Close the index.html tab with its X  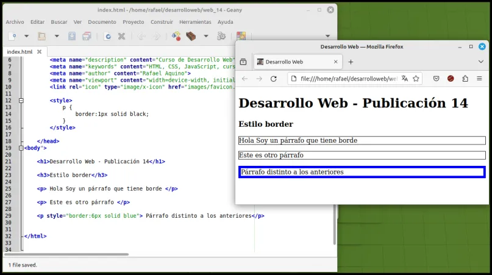[x=39, y=51]
